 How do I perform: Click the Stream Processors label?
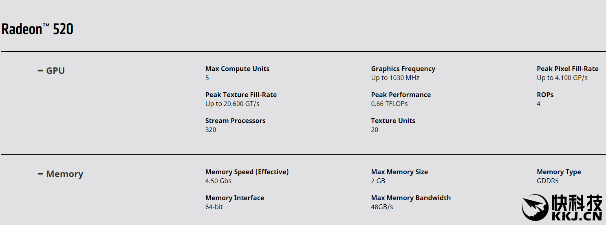click(x=235, y=121)
